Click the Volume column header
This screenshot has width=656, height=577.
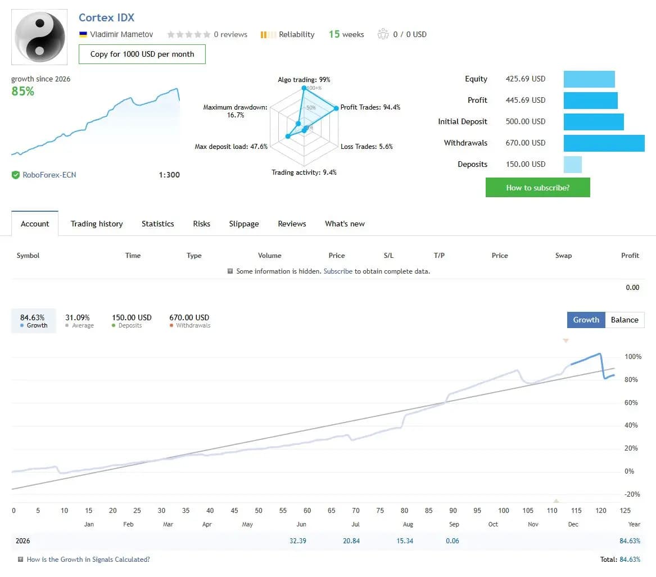click(269, 256)
